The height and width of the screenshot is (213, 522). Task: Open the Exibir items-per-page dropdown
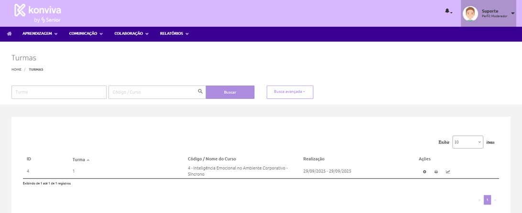[x=468, y=142]
